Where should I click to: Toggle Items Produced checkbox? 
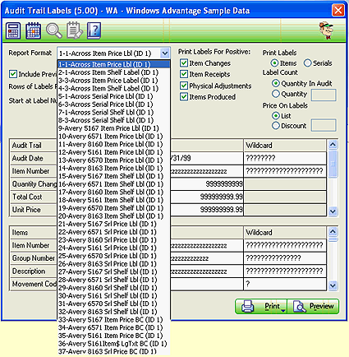tap(184, 96)
